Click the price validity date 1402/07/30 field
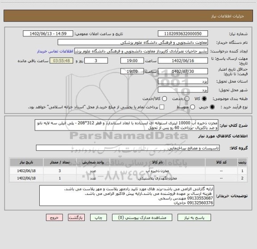Screen dimensions: 257x249 183,71
